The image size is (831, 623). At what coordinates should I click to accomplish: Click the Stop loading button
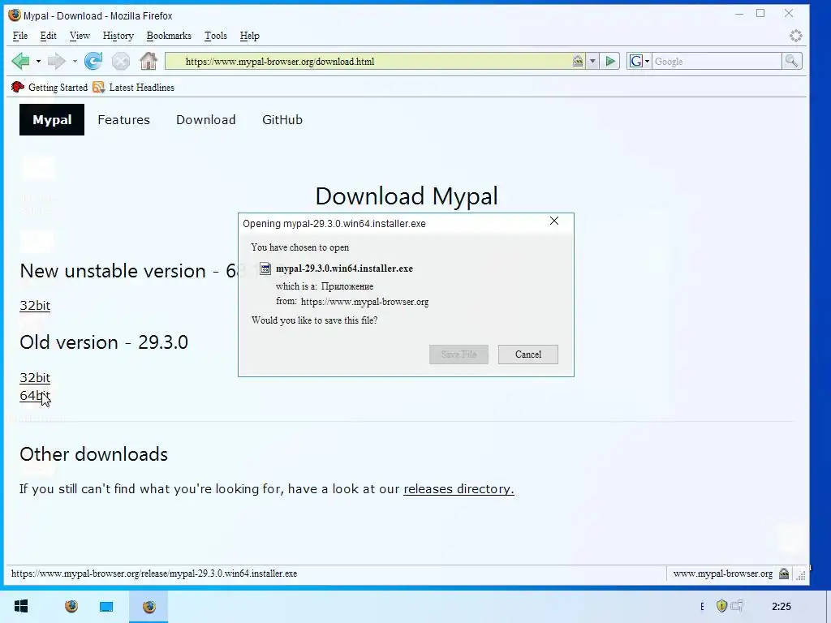pos(121,62)
